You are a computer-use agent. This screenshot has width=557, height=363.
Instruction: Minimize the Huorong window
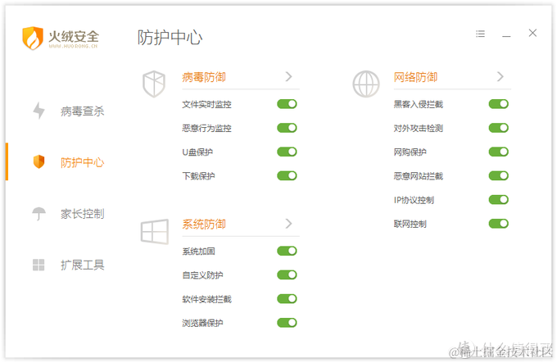pyautogui.click(x=506, y=36)
